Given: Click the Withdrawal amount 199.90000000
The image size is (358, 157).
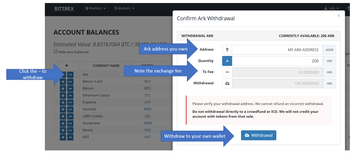Looking at the screenshot, I should tap(277, 83).
